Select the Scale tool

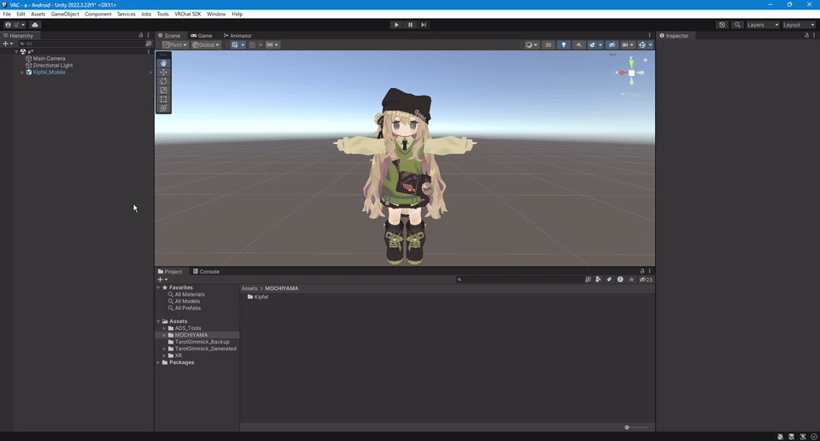[x=164, y=90]
